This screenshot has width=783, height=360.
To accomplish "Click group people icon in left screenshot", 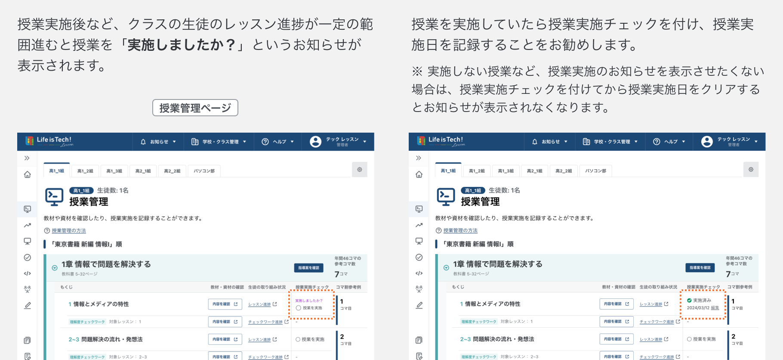I will point(27,289).
